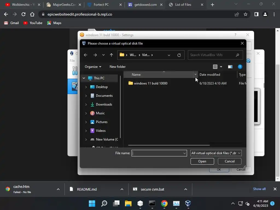Open the recent locations chevron in dialog
Screen dimensions: 280x210
[103, 55]
